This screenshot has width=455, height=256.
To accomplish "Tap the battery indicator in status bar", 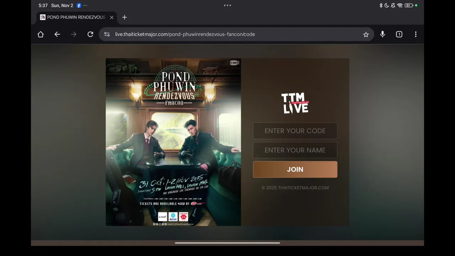I will (409, 5).
